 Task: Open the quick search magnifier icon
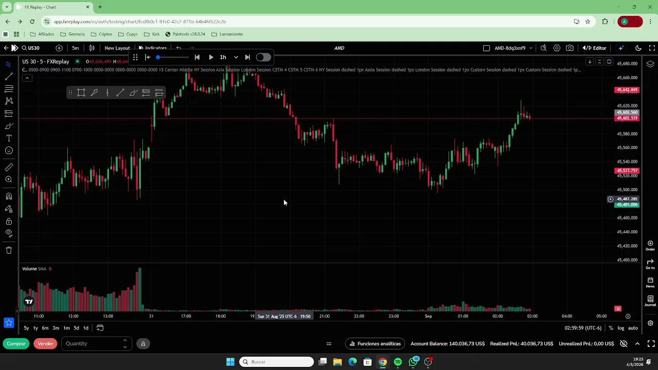click(543, 48)
